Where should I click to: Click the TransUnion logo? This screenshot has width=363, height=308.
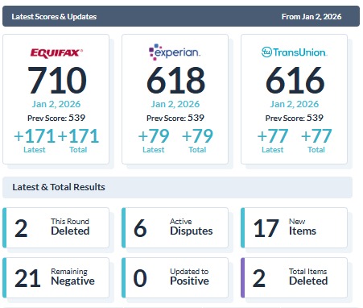click(295, 52)
